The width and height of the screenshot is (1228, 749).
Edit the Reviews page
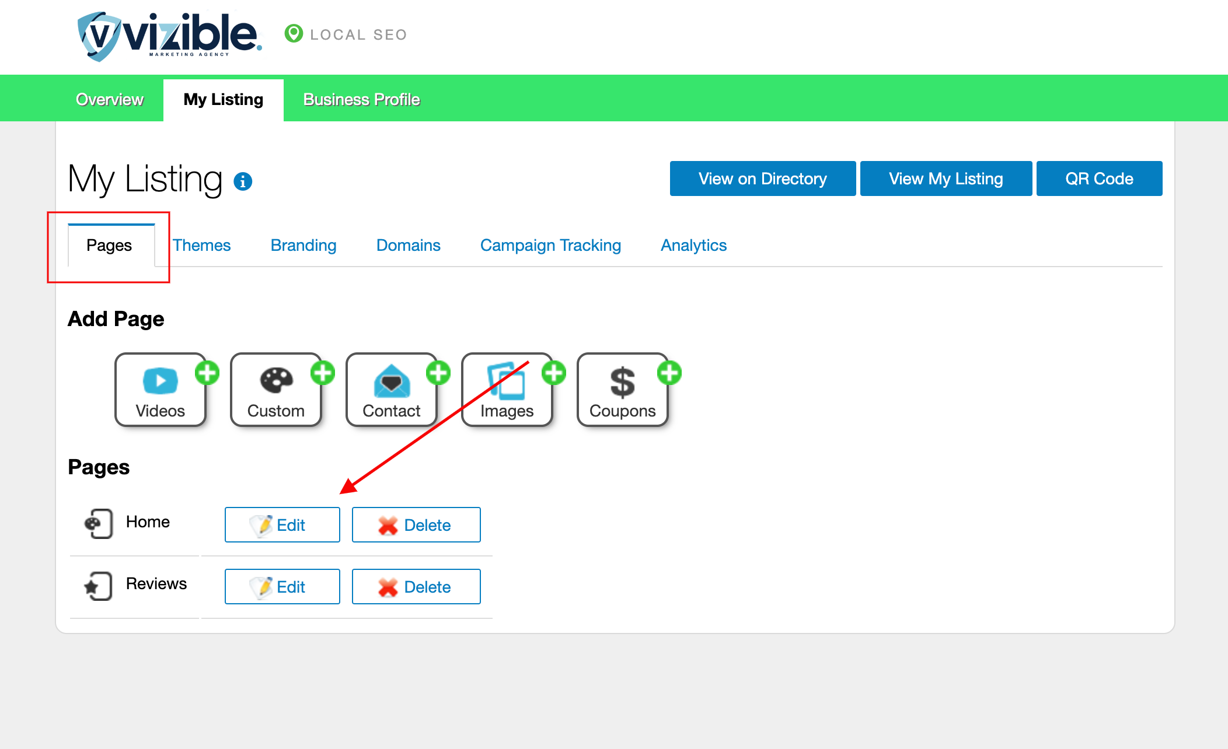[x=282, y=587]
